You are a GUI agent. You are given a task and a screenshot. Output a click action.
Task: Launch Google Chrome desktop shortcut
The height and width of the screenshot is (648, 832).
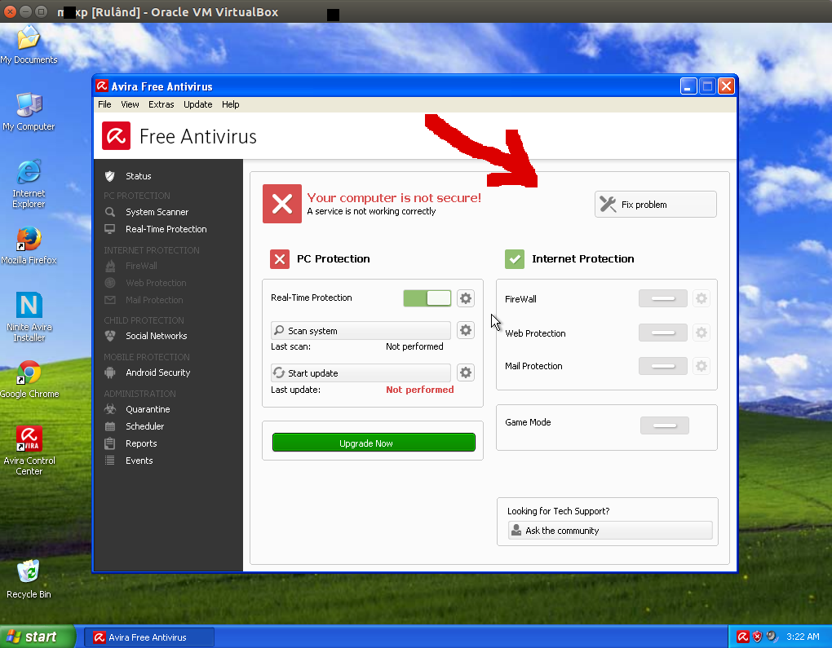click(29, 379)
